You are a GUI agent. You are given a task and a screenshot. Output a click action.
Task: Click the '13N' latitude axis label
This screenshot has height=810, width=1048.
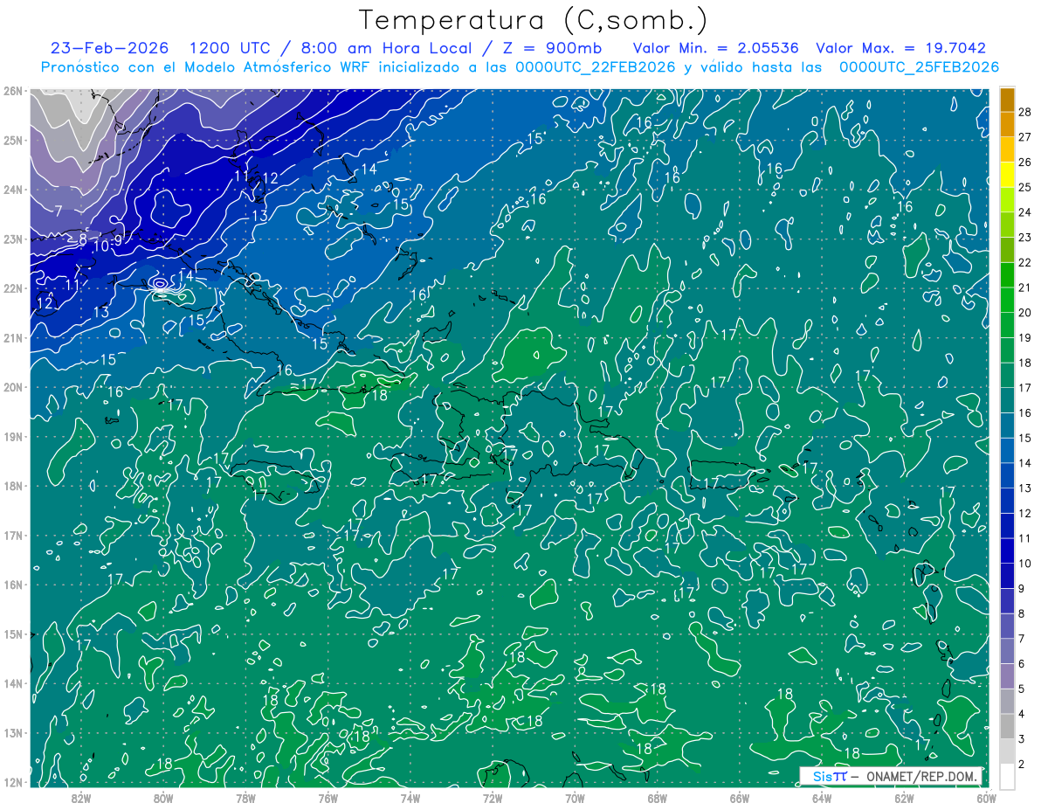[12, 732]
